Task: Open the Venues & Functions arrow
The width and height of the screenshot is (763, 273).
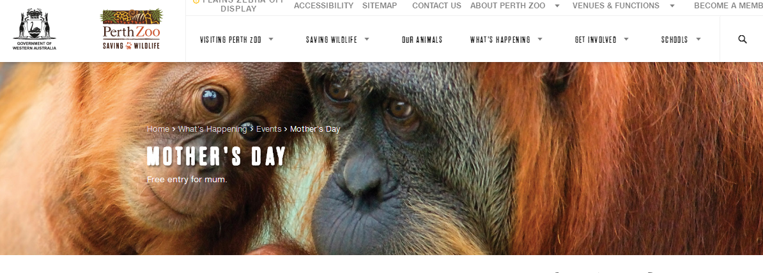Action: click(672, 6)
